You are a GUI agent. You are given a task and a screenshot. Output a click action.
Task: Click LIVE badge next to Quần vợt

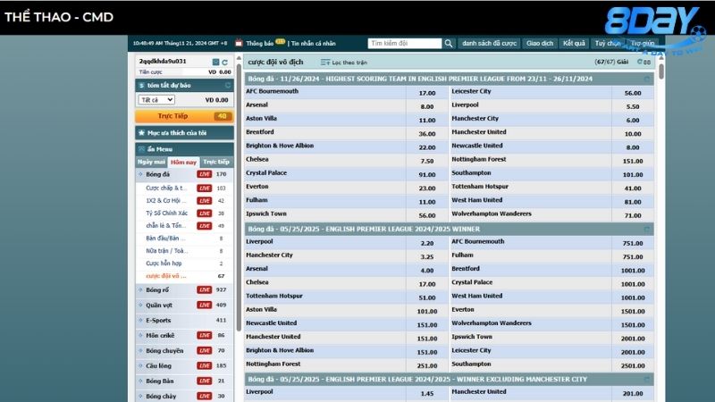(x=205, y=305)
